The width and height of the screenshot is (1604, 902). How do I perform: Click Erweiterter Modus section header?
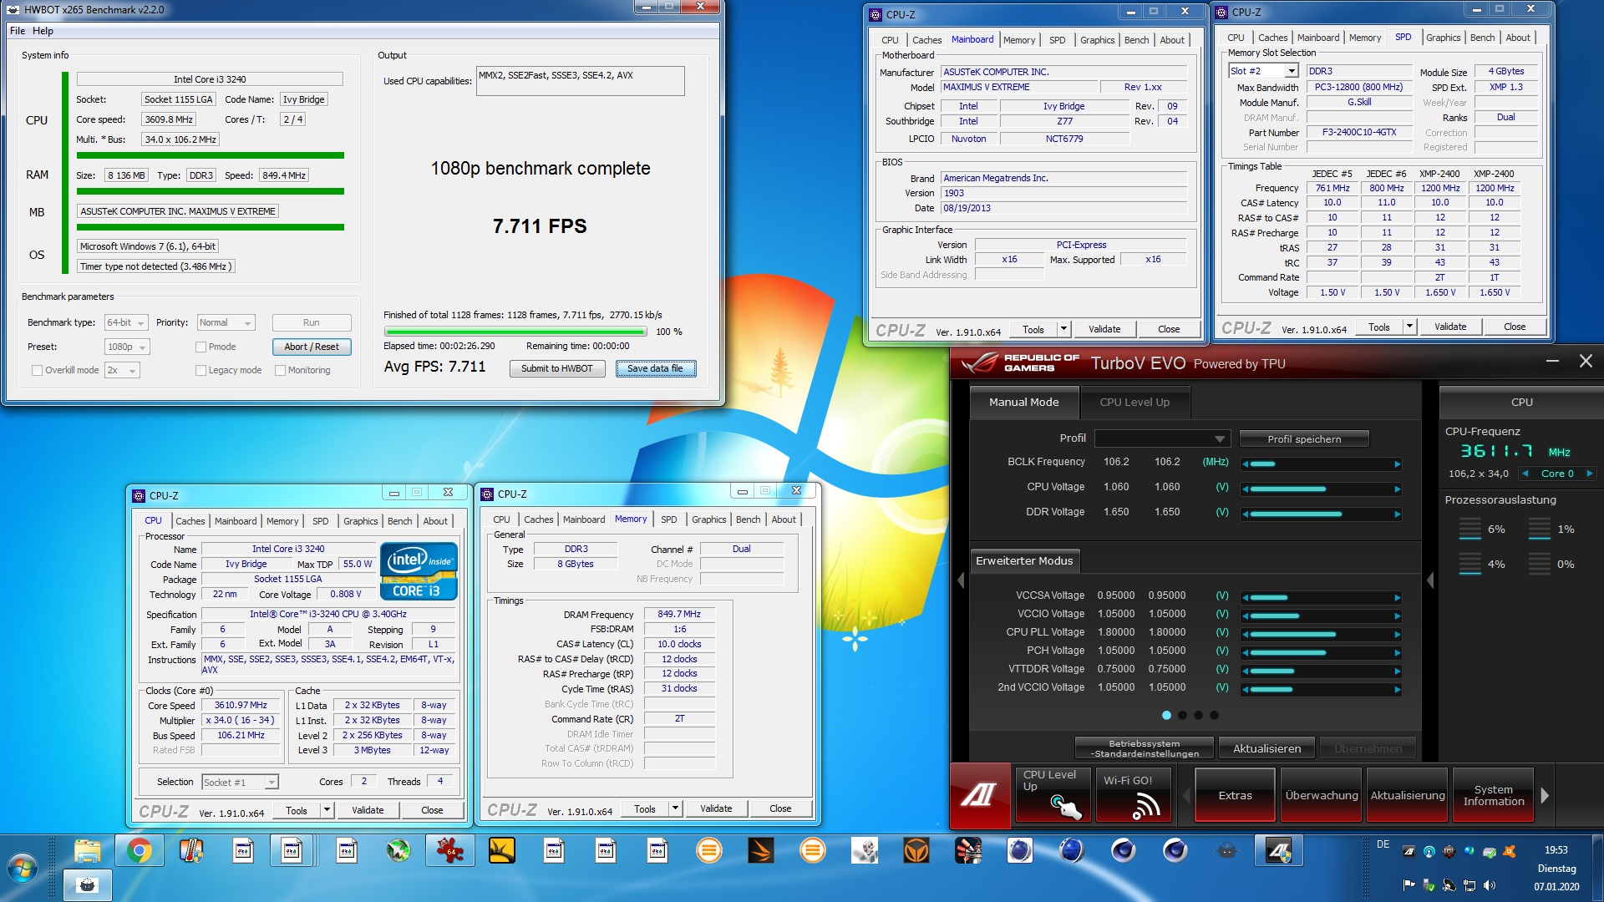tap(1024, 560)
